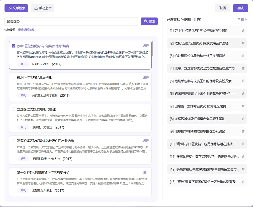Click the 期刊 tag on 陆颢 article

pos(23,64)
